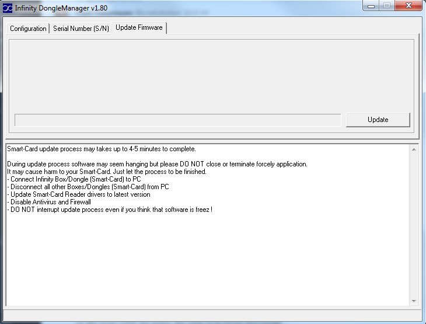Click the Infinity logo icon in title bar
The image size is (426, 324).
click(8, 8)
